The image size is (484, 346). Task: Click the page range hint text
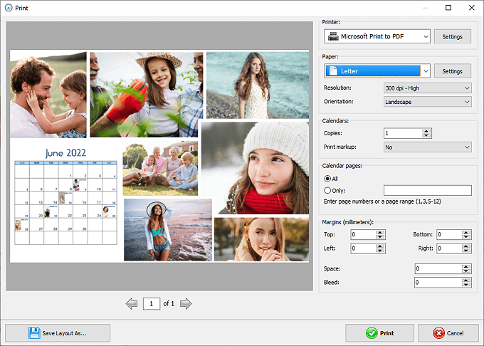click(x=382, y=201)
